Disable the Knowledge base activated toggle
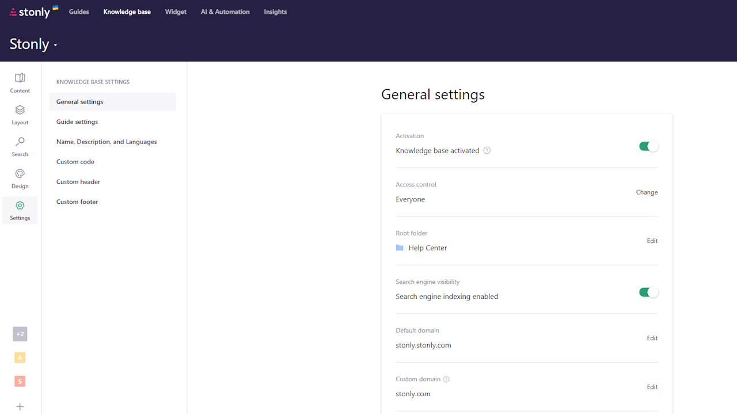Image resolution: width=737 pixels, height=414 pixels. click(x=648, y=146)
